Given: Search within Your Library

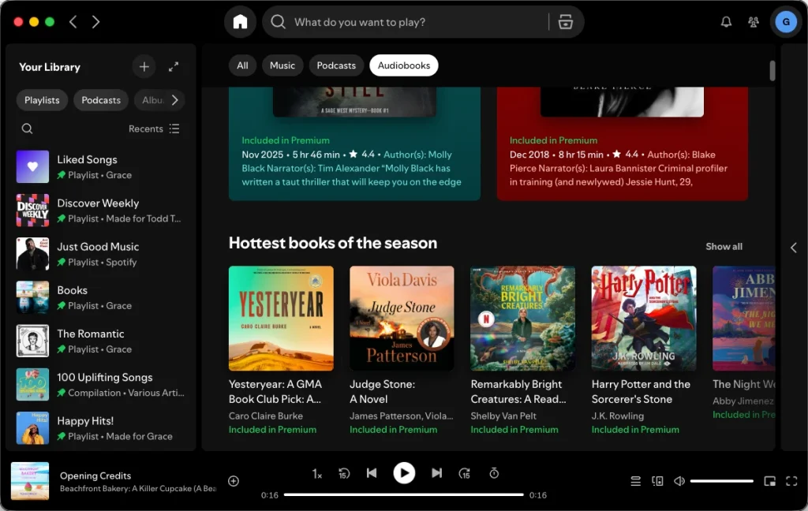Looking at the screenshot, I should (x=28, y=129).
